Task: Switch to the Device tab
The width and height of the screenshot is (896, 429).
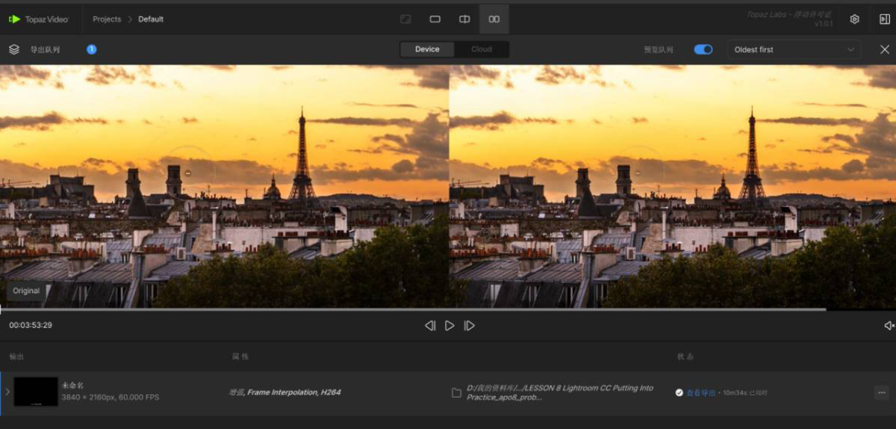Action: 427,49
